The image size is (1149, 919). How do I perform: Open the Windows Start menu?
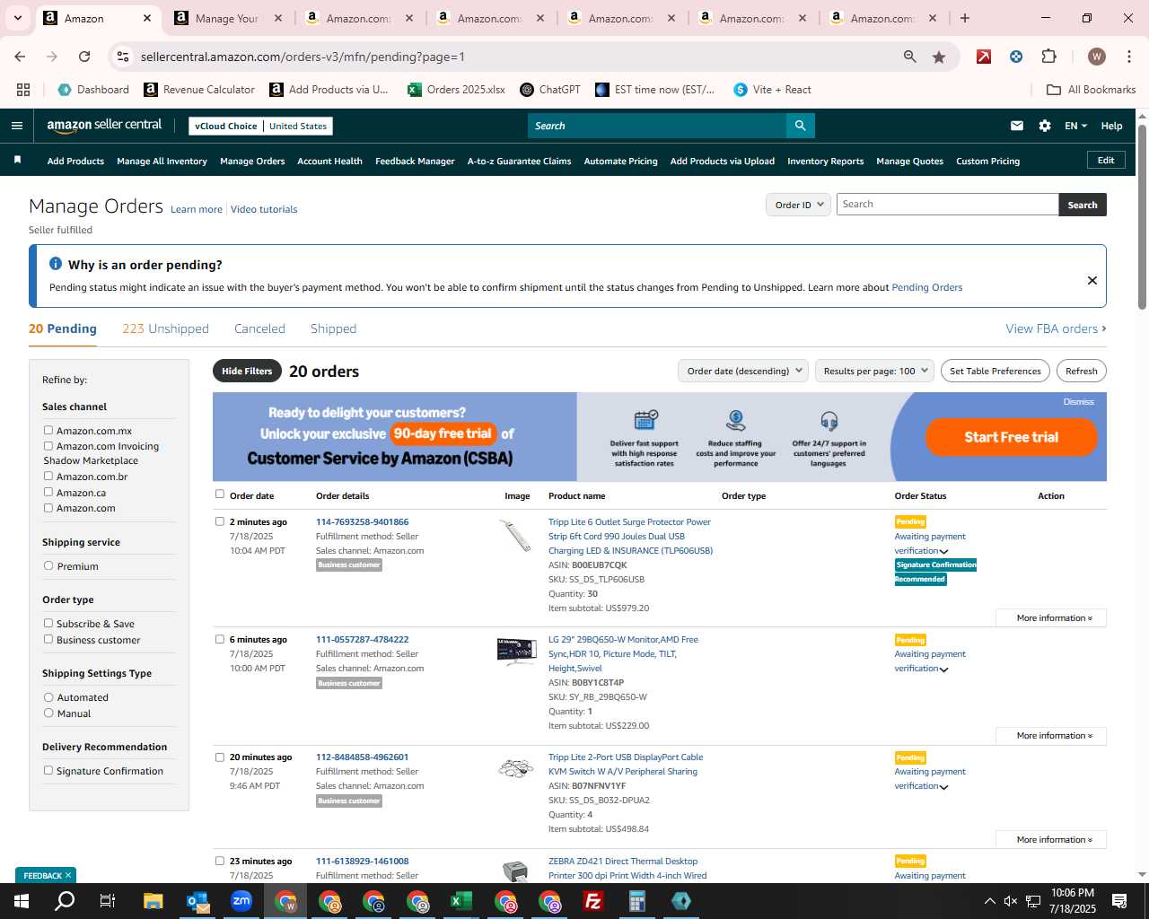(22, 901)
